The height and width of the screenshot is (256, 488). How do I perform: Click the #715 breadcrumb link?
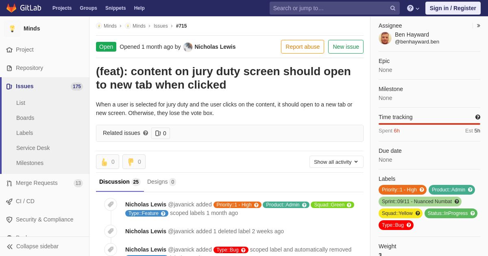pos(181,26)
